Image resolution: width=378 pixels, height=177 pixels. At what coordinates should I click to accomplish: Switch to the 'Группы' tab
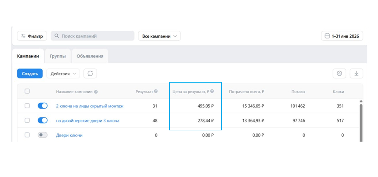[58, 56]
